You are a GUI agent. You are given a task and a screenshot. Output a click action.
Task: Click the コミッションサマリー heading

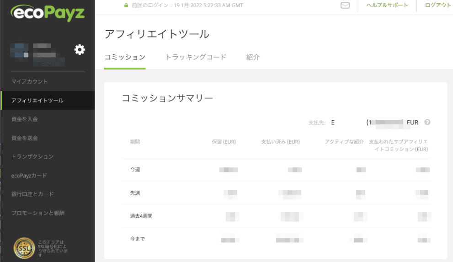pos(167,98)
